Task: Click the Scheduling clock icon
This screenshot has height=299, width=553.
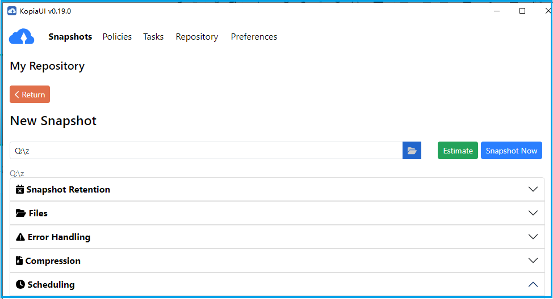Action: (20, 284)
